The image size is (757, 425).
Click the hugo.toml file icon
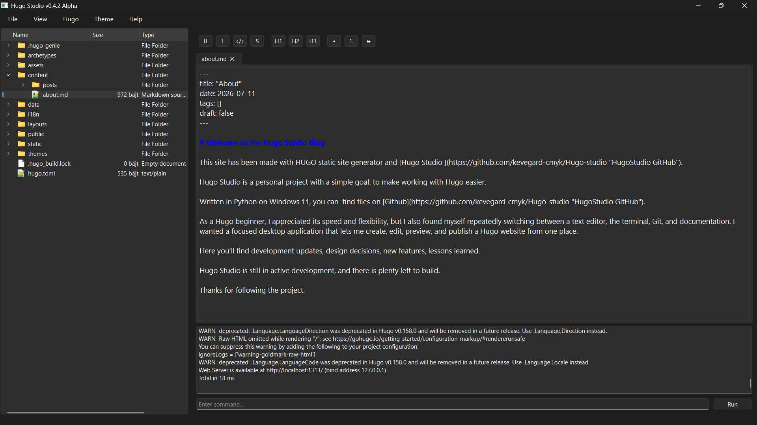(21, 173)
